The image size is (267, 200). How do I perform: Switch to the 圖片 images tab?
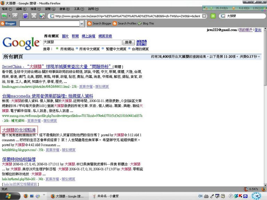coord(65,36)
